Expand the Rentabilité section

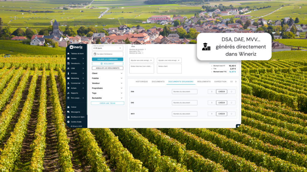pos(107,98)
